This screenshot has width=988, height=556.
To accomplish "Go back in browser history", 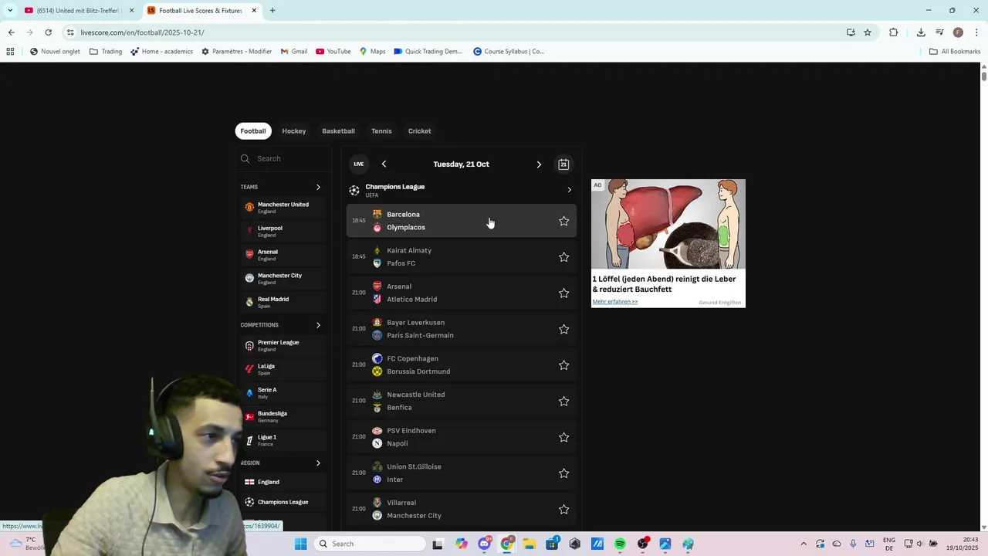I will [x=11, y=32].
